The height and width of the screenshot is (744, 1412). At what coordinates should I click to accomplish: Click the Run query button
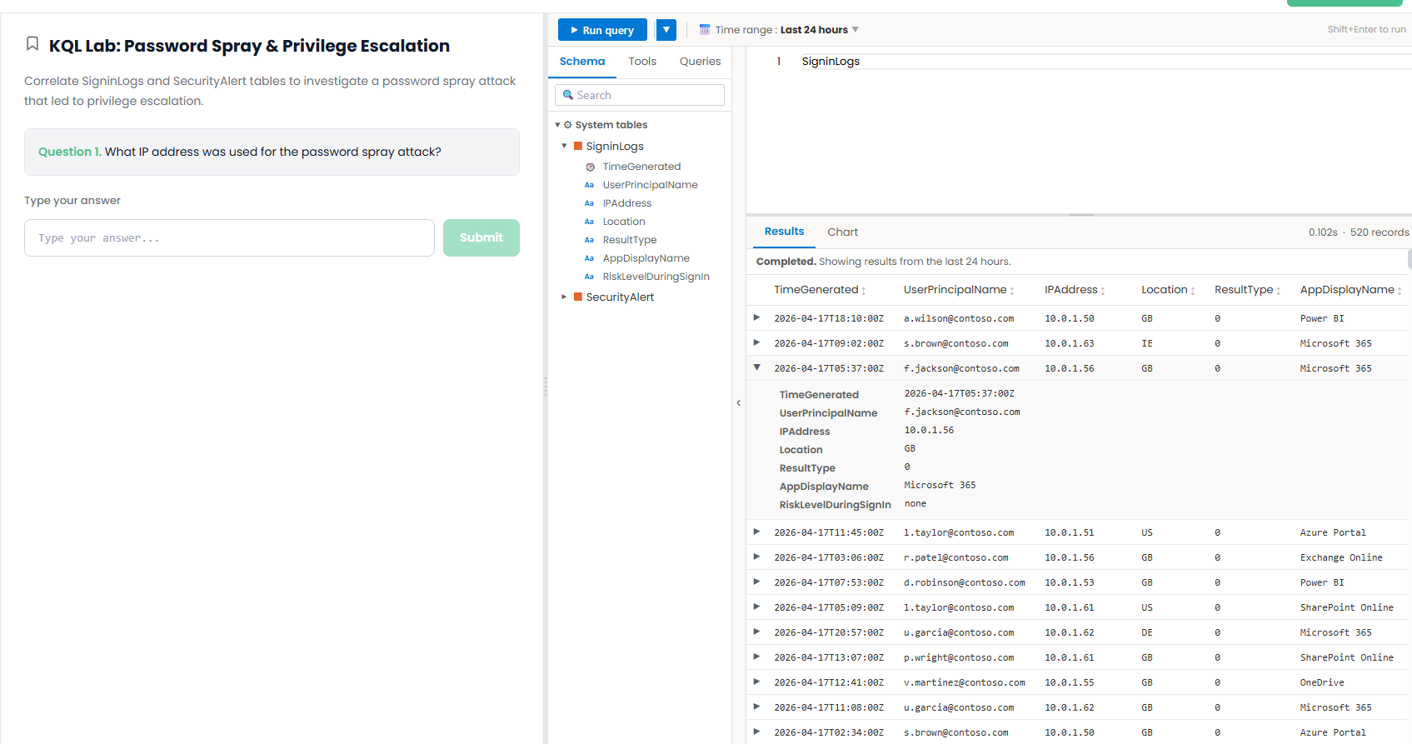(x=602, y=30)
